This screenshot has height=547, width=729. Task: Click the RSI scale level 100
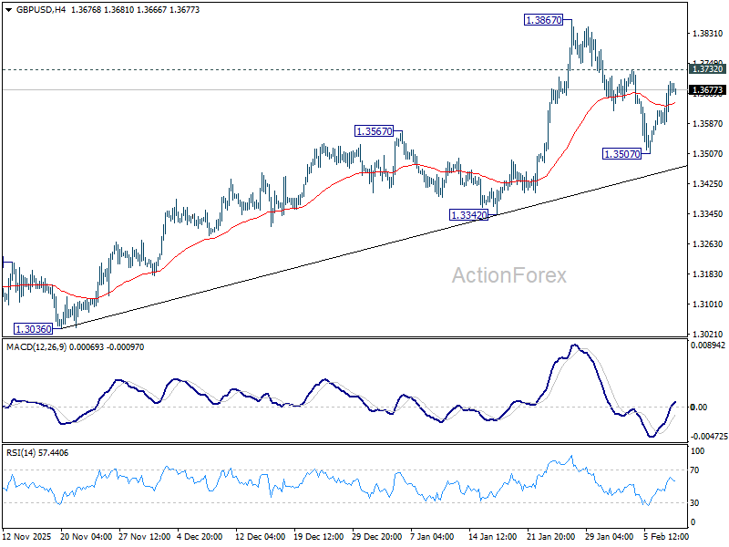click(x=697, y=450)
